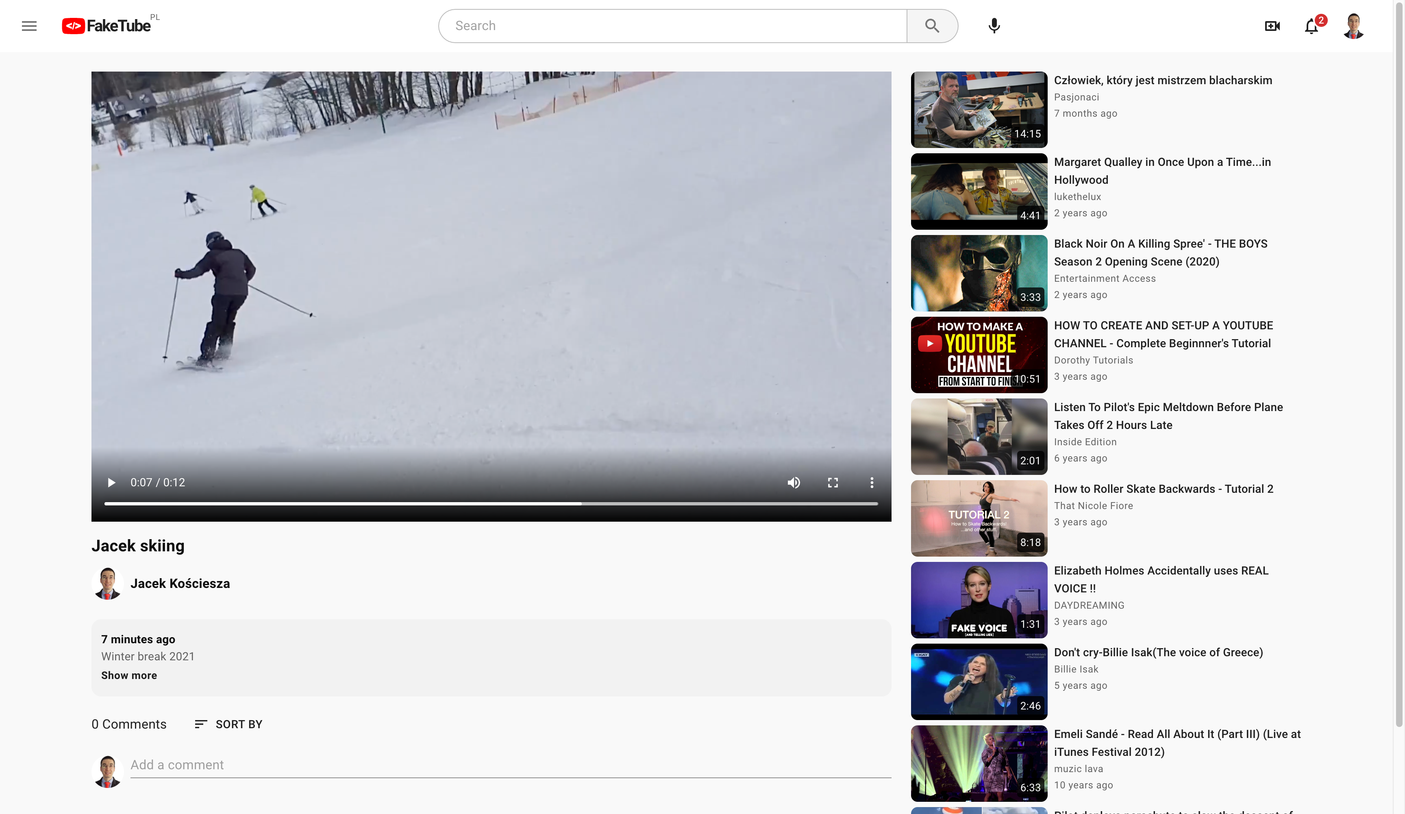Click channel name Billie Isak
The image size is (1405, 814).
[1076, 669]
